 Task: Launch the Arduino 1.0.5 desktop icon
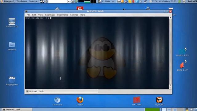(x=182, y=52)
